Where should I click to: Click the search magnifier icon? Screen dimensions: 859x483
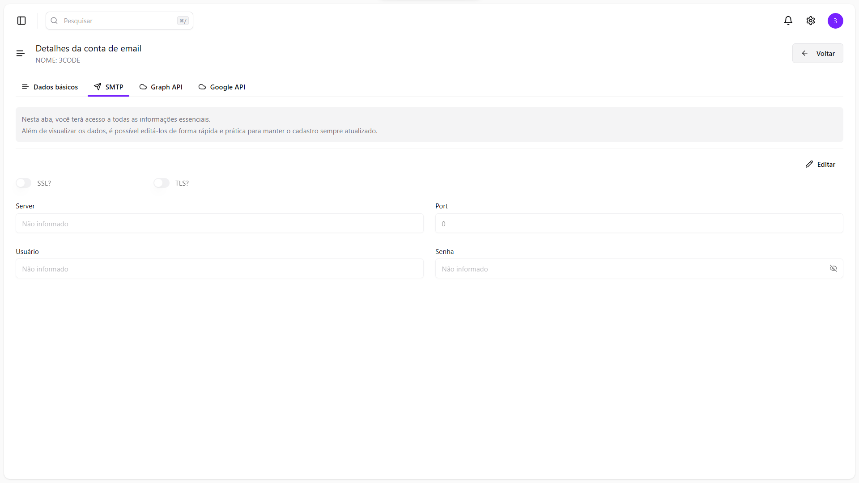point(54,21)
